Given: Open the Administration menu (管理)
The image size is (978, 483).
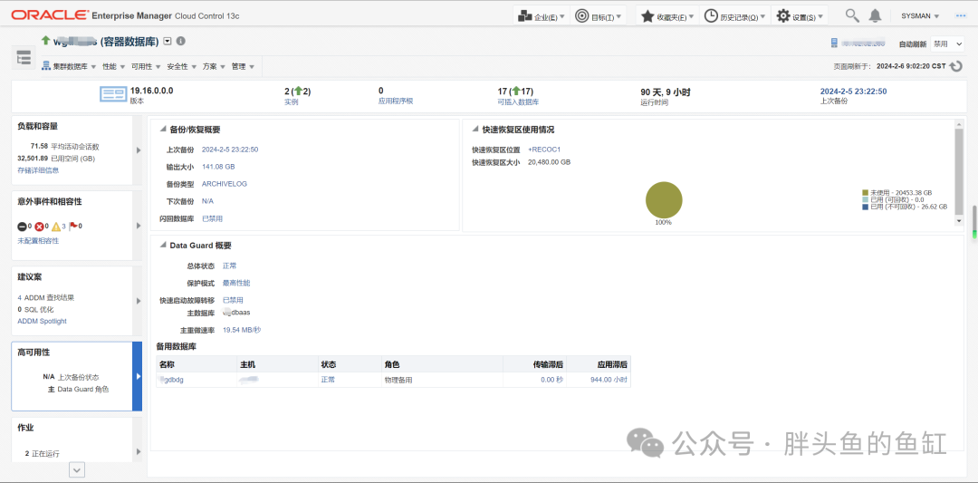Looking at the screenshot, I should pos(243,66).
